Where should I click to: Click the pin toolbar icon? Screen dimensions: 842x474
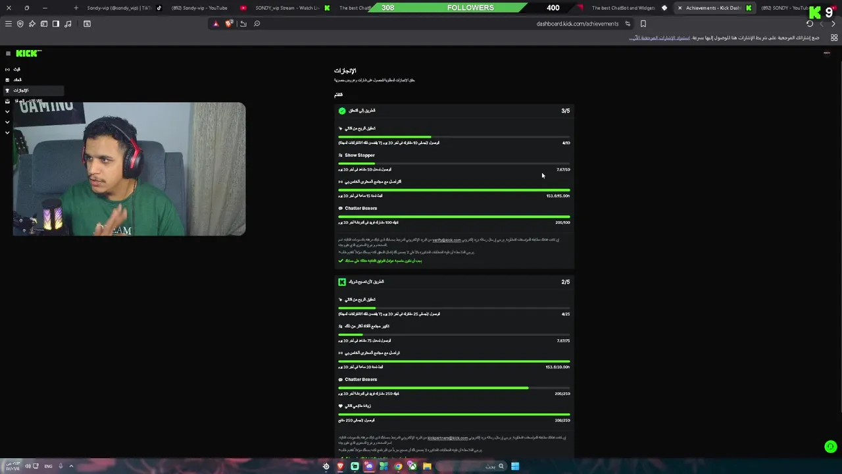[32, 24]
